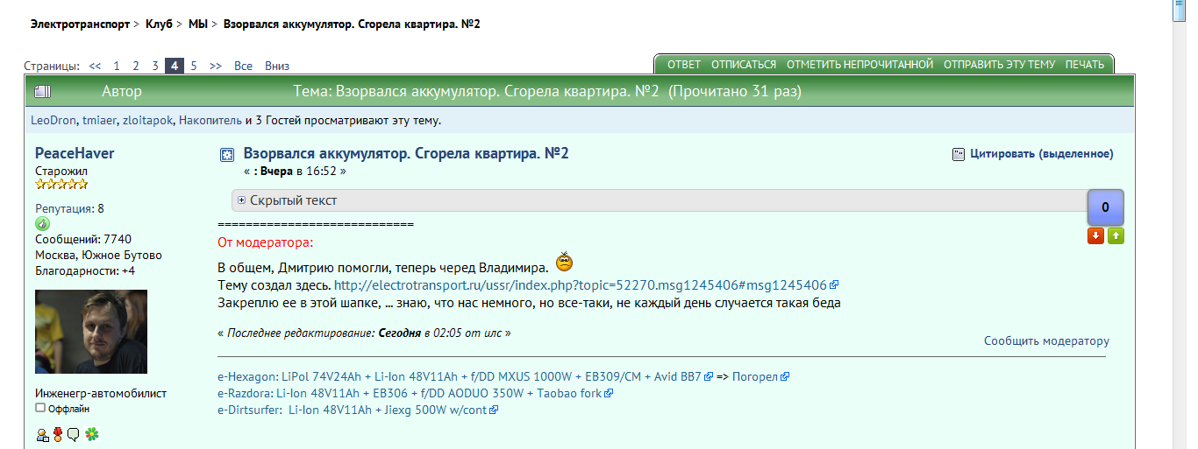The height and width of the screenshot is (449, 1198).
Task: Click Сообщить модератору link
Action: [x=1046, y=341]
